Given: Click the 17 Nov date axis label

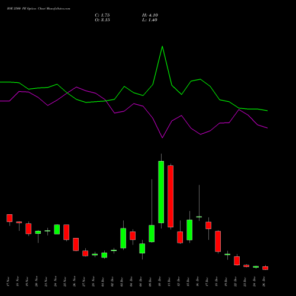Looking at the screenshot, I should 8,282.
